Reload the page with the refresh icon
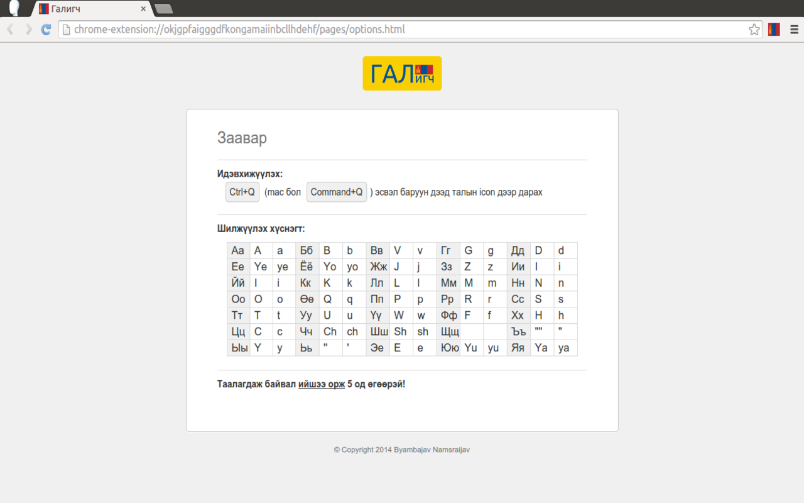This screenshot has height=503, width=804. point(46,30)
